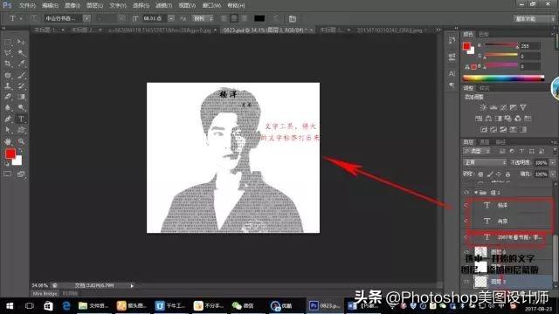Open the character panel toggle in options bar
Screen dimensions: 559x314
[x=293, y=18]
